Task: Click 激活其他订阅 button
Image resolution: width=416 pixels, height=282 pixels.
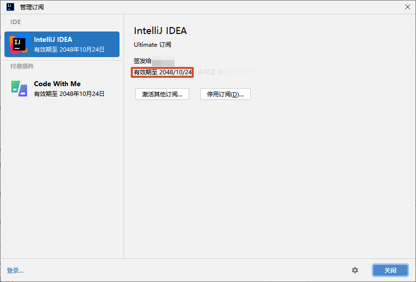Action: [162, 94]
